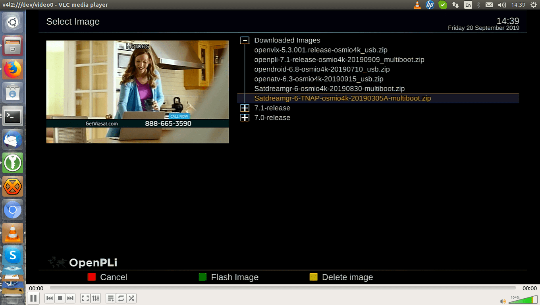
Task: Click the 7.0-release label
Action: pos(272,118)
